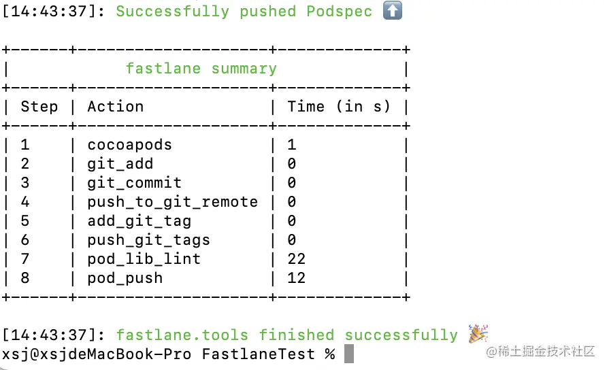This screenshot has width=607, height=370.
Task: Click the 'Time (in s)' column header
Action: tap(339, 106)
